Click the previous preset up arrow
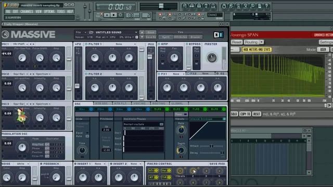This screenshot has width=333, height=187. pyautogui.click(x=142, y=32)
